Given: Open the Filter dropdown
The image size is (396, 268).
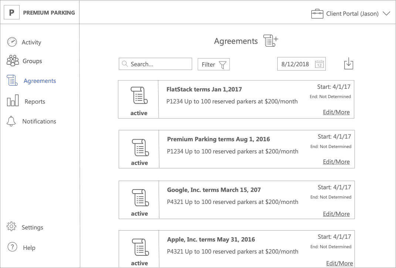Looking at the screenshot, I should click(x=213, y=64).
